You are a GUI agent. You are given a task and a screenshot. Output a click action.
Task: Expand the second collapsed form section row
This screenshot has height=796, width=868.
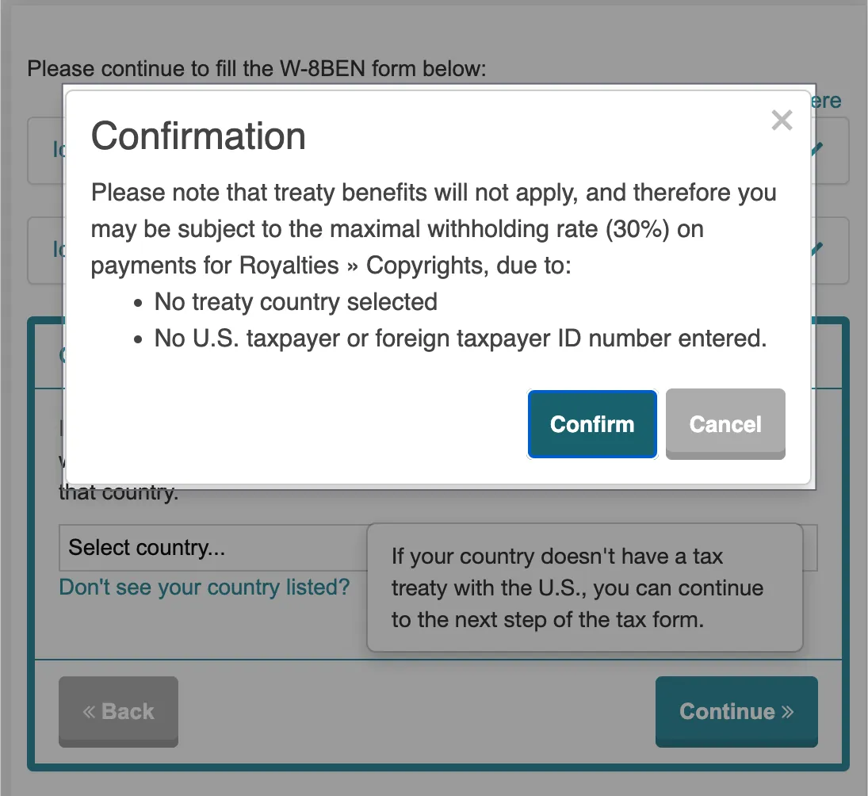pyautogui.click(x=46, y=250)
